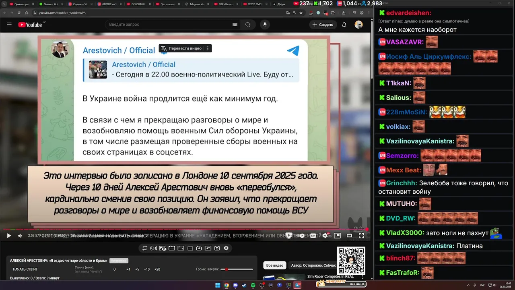Click the speedometer icon in the extension toolbar
The image size is (515, 290).
pos(199,248)
